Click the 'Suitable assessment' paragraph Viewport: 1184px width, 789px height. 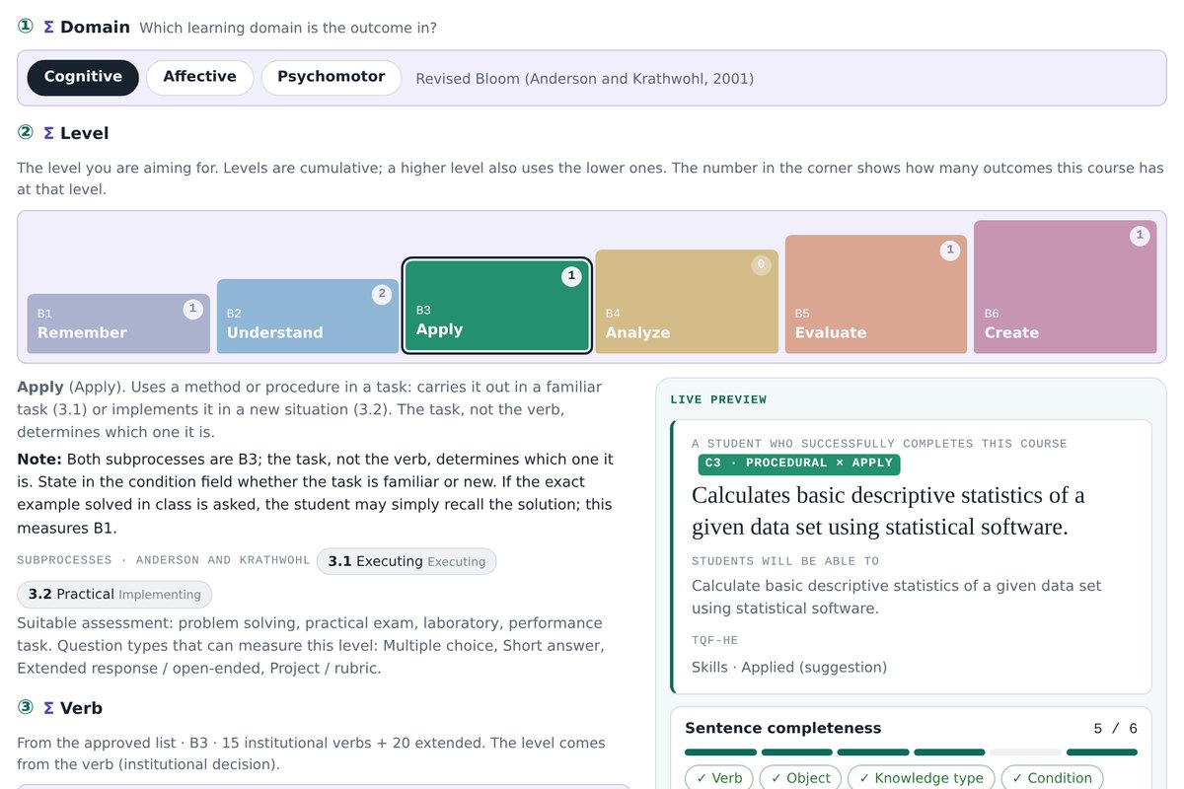311,646
